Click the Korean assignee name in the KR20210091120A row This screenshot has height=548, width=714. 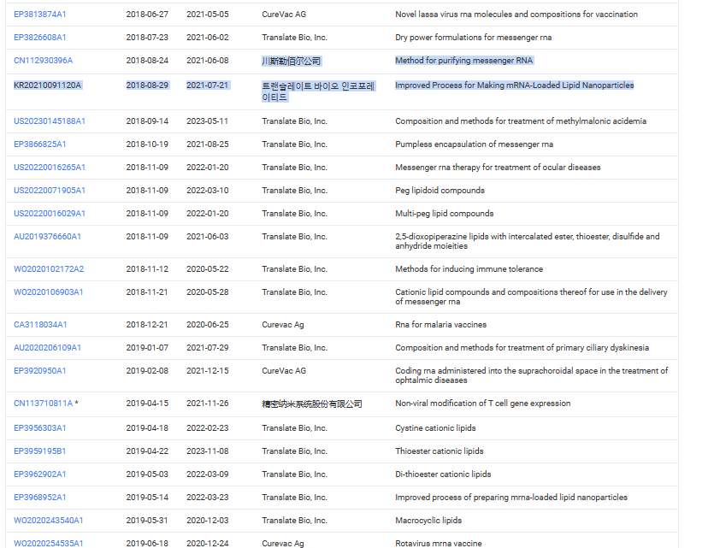pos(318,91)
